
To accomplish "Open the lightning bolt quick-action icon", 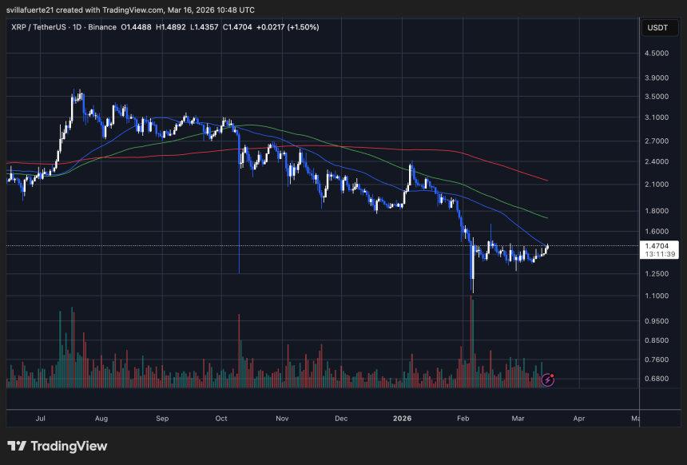I will tap(547, 380).
